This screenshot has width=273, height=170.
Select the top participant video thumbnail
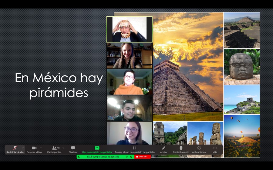[130, 29]
